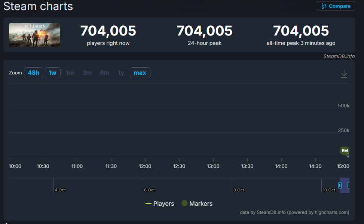Image resolution: width=364 pixels, height=224 pixels.
Task: Select the 1m zoom option
Action: pos(70,73)
